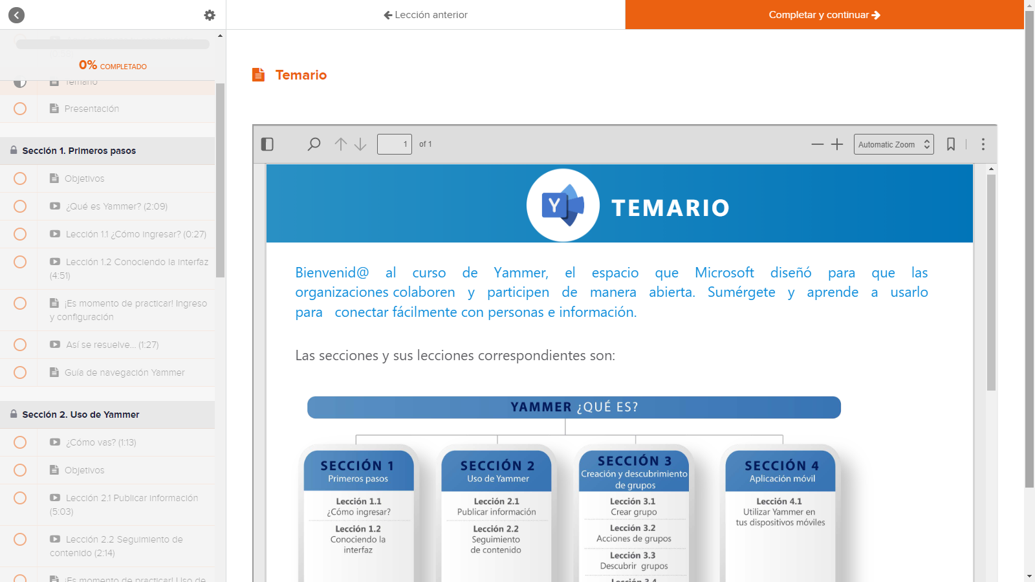Click the video icon beside Lección 1.1
The image size is (1035, 582).
pos(55,234)
